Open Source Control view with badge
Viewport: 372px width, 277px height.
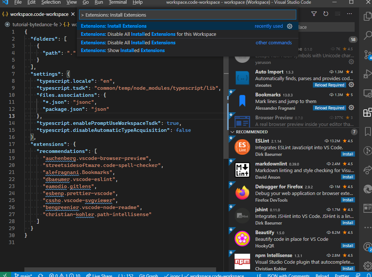[367, 55]
